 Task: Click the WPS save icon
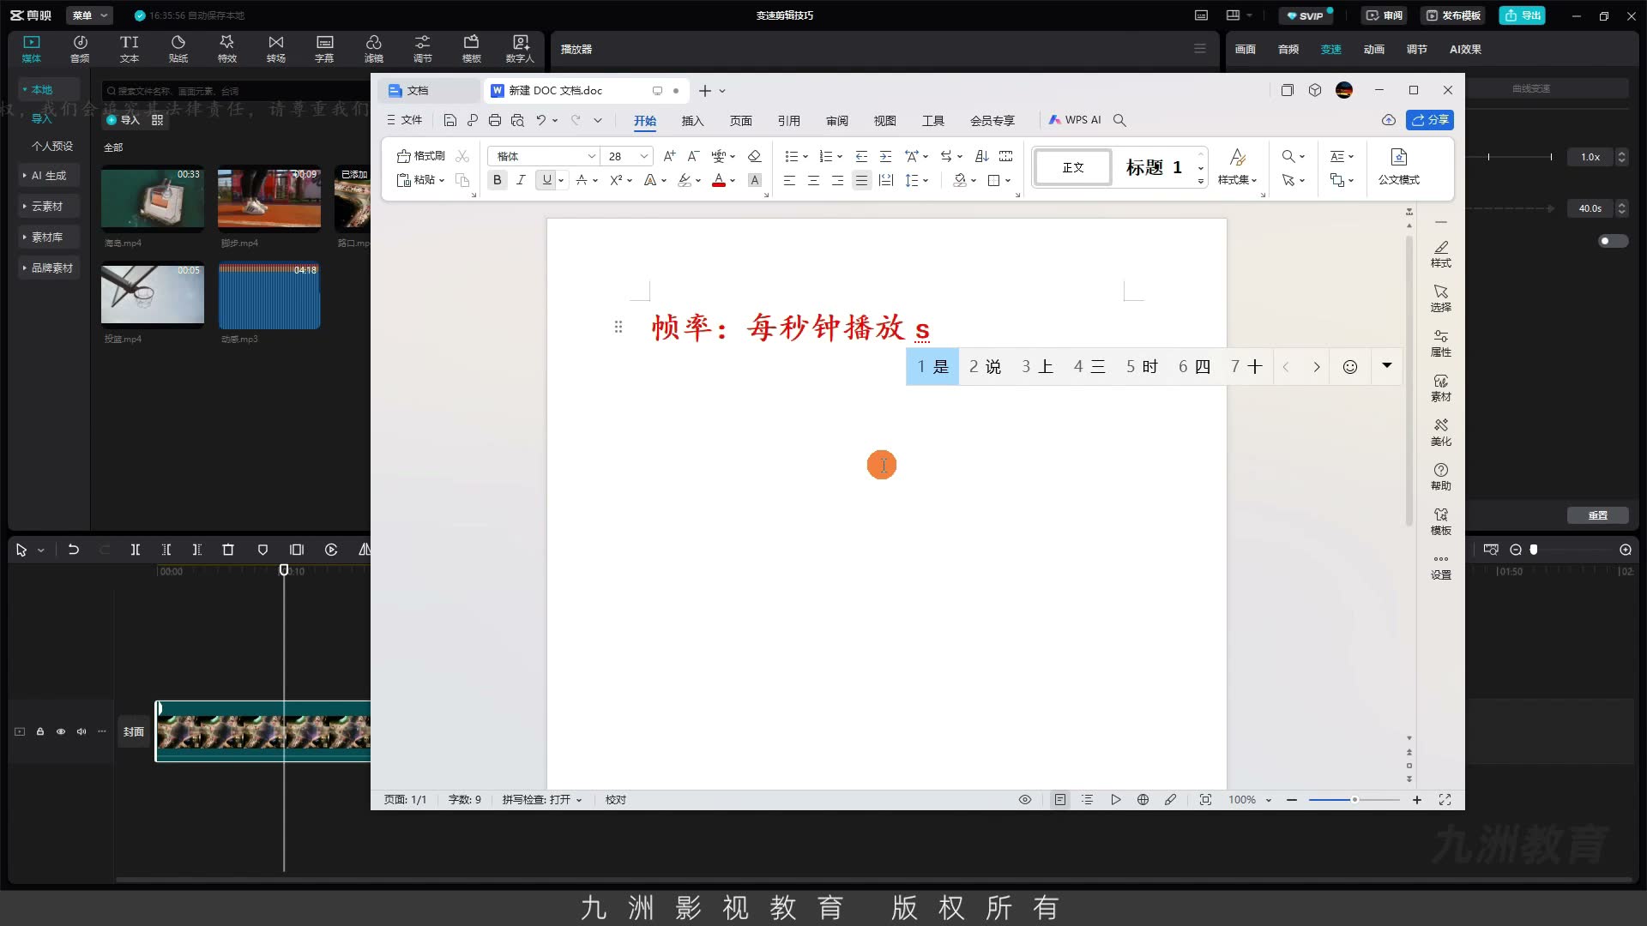[449, 120]
